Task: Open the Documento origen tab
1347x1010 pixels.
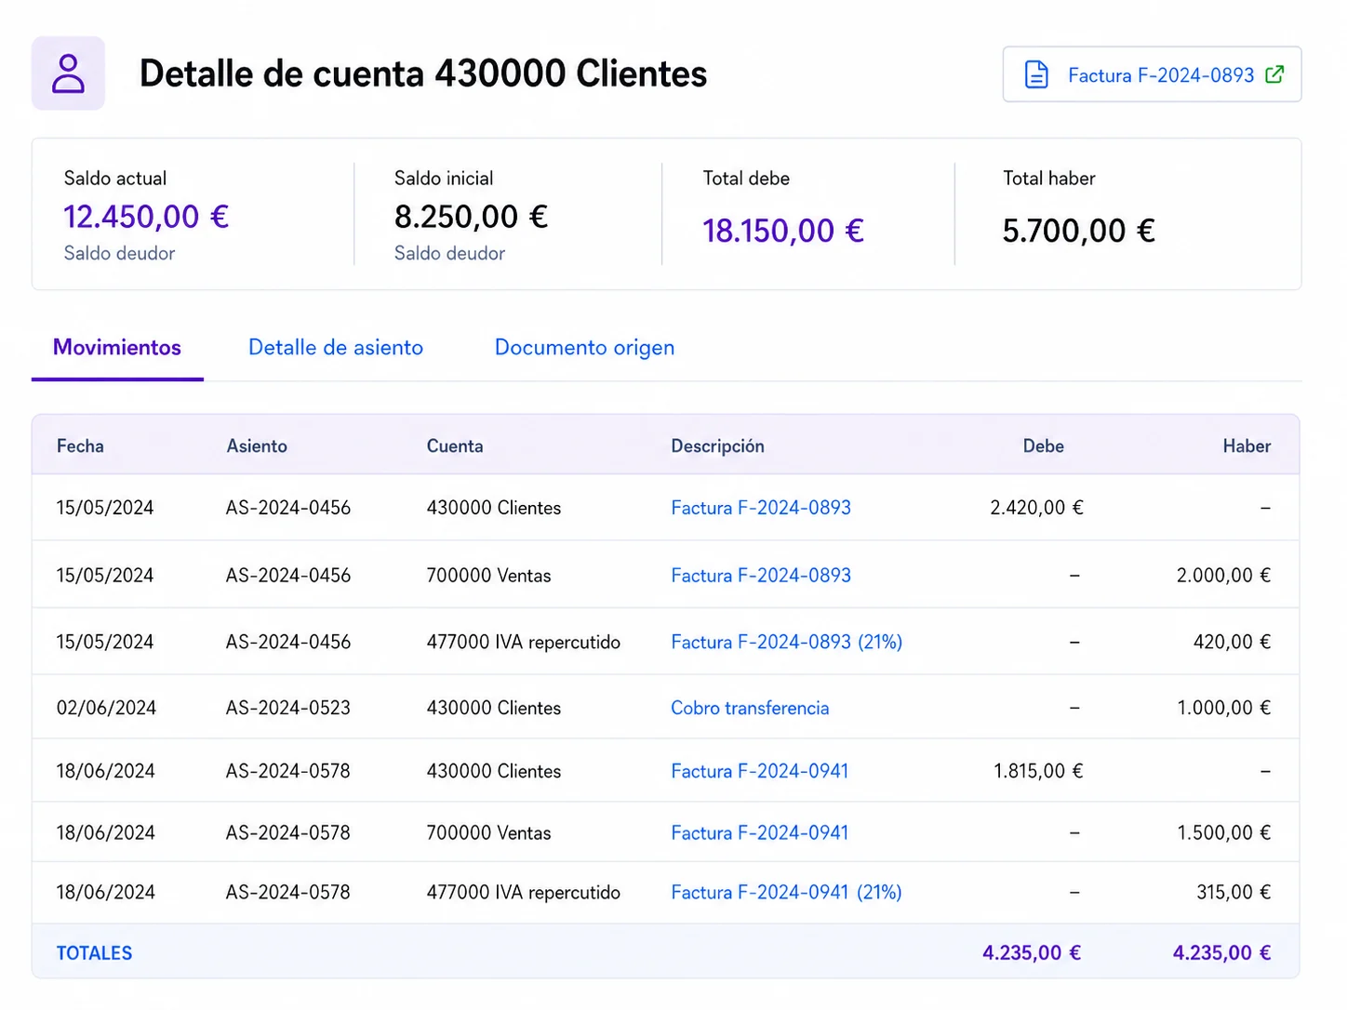Action: (x=584, y=348)
